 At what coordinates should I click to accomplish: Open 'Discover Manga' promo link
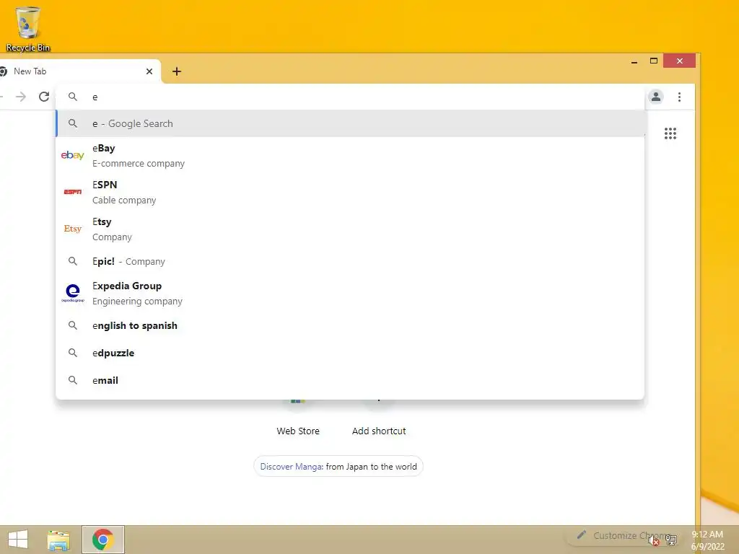(338, 467)
